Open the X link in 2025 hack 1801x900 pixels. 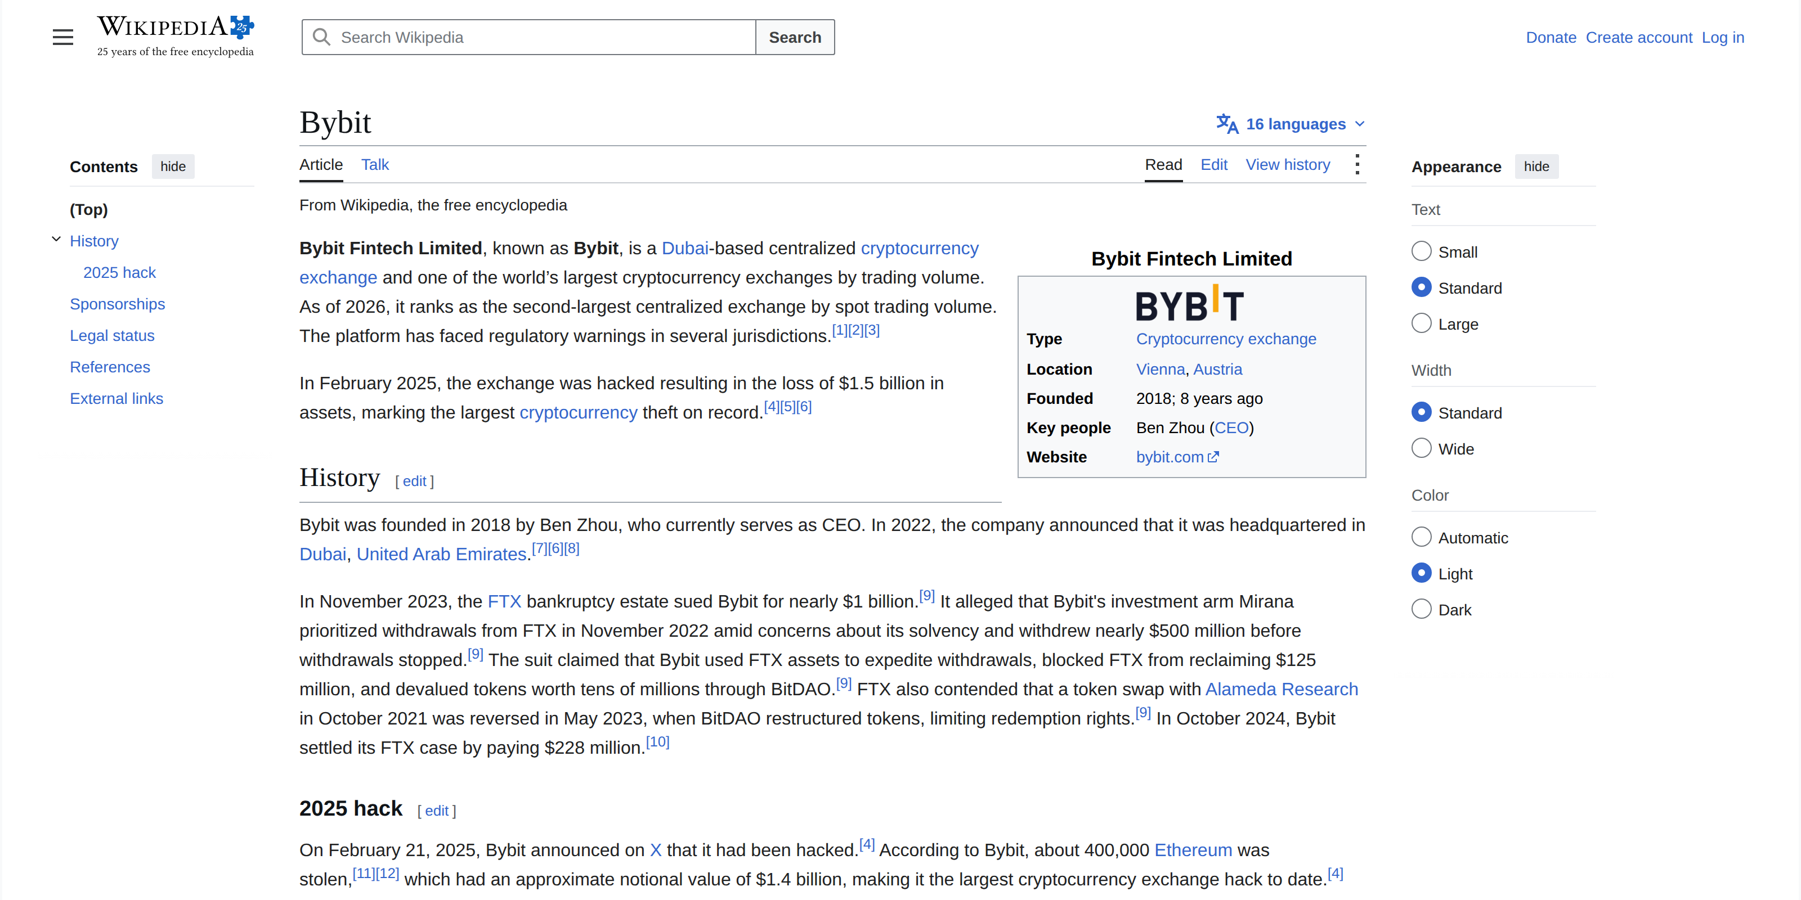click(655, 850)
